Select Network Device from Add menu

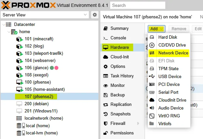[x=169, y=53]
